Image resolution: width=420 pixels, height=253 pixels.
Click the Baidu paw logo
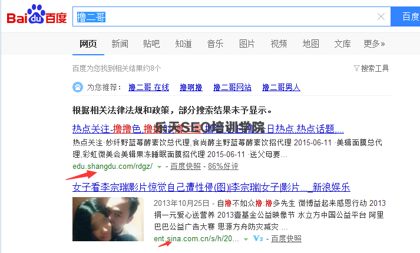click(x=37, y=15)
